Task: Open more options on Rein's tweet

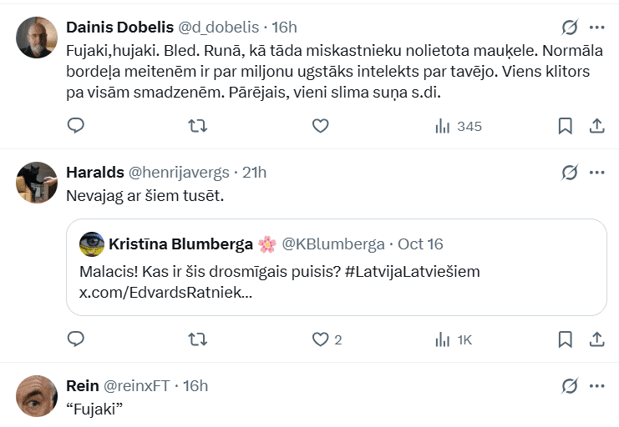Action: [x=597, y=385]
